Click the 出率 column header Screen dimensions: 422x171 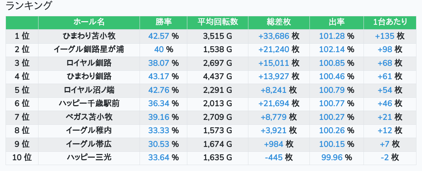[336, 22]
